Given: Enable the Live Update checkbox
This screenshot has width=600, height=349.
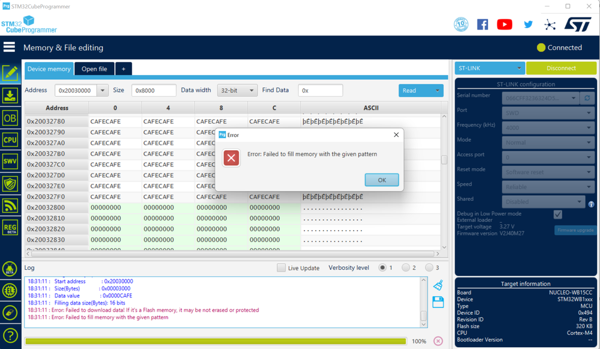Looking at the screenshot, I should (x=281, y=267).
